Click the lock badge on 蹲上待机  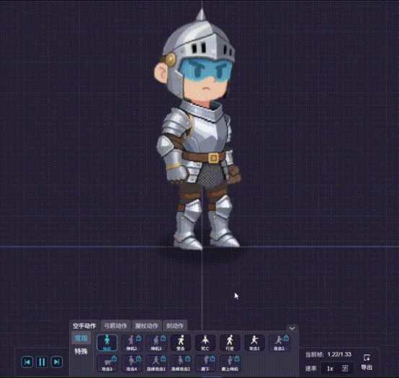click(x=237, y=359)
